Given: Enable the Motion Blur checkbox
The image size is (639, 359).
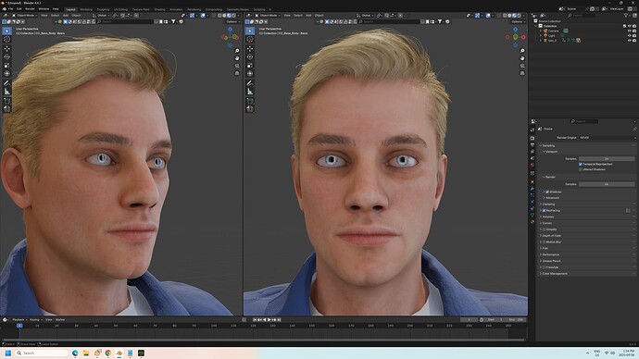Looking at the screenshot, I should coord(544,242).
